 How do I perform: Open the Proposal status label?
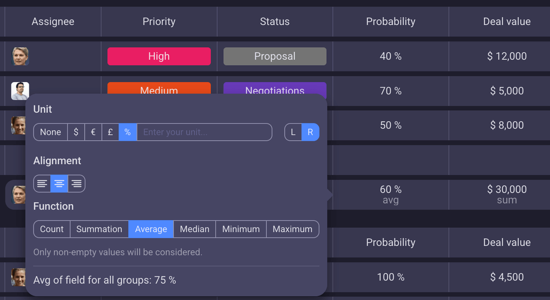[275, 56]
